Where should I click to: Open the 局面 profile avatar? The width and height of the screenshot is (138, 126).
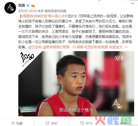[x=10, y=8]
